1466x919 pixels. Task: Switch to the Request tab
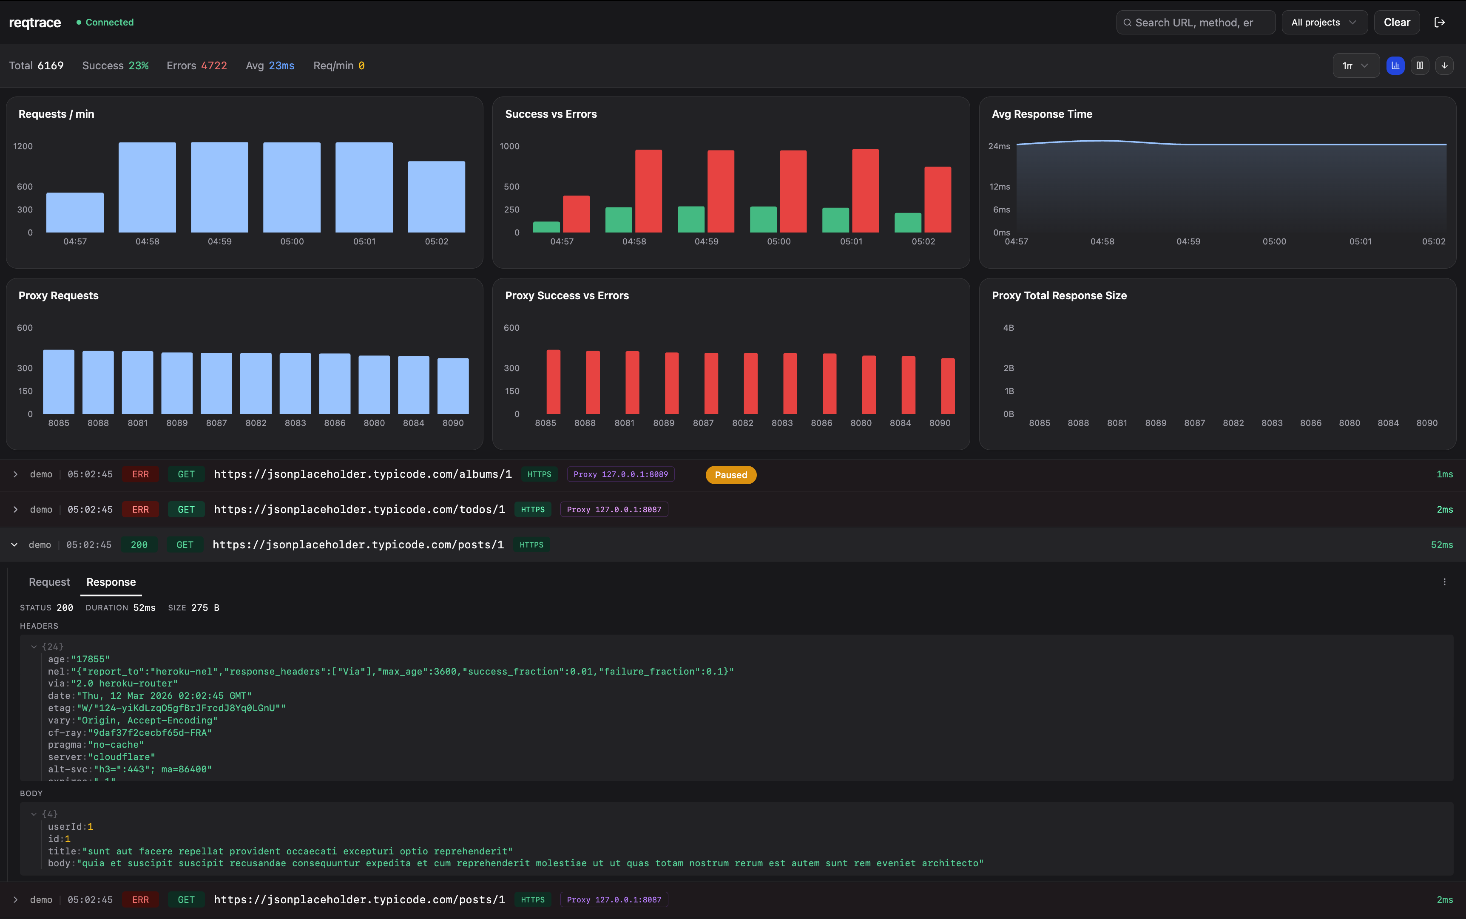click(48, 581)
